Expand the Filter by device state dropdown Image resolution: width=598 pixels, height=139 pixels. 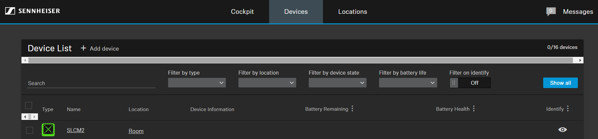337,83
